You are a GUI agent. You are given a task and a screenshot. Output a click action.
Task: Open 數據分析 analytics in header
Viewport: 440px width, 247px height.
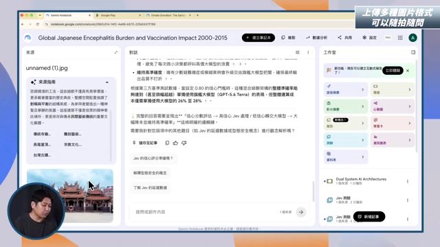tap(317, 38)
